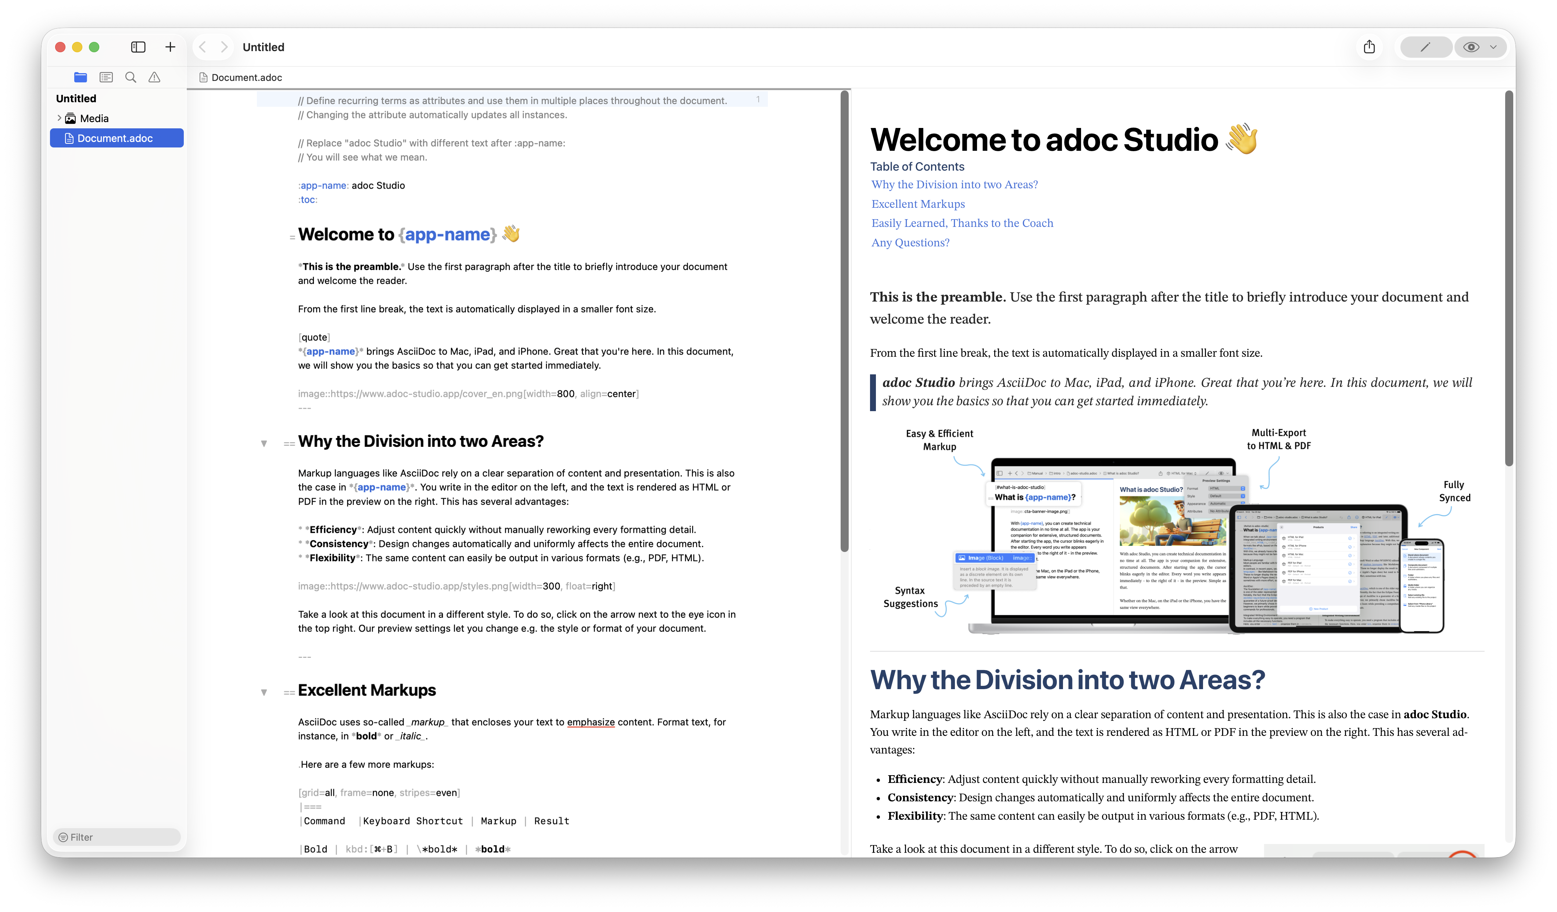Click the filter icon beside Filter field

click(63, 837)
